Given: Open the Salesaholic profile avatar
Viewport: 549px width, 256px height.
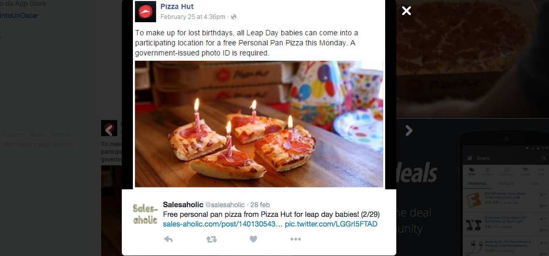Looking at the screenshot, I should [x=145, y=214].
